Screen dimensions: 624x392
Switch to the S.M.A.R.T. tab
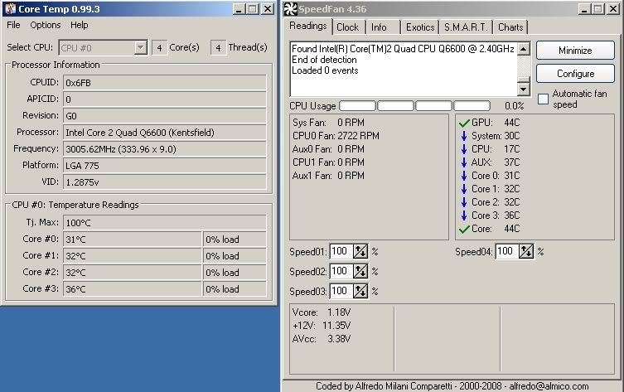467,27
